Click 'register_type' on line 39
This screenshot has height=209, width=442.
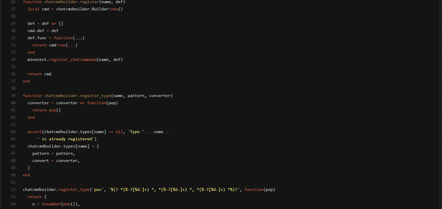96,96
